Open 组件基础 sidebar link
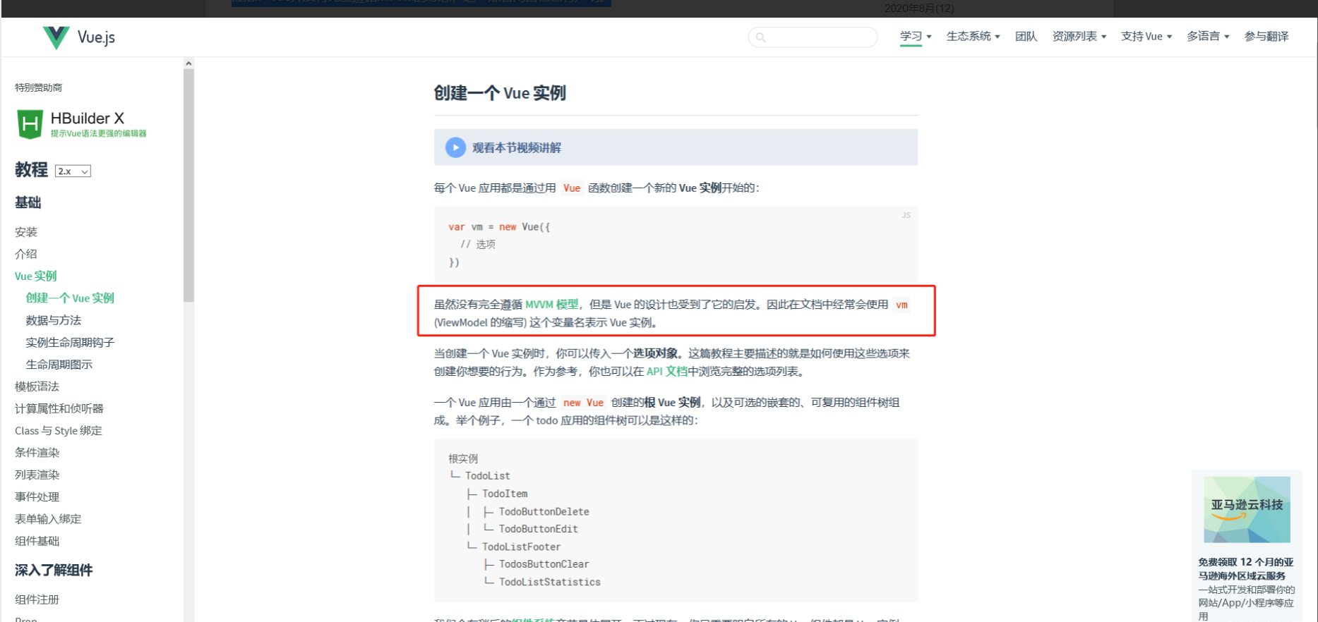This screenshot has width=1318, height=622. click(x=37, y=542)
